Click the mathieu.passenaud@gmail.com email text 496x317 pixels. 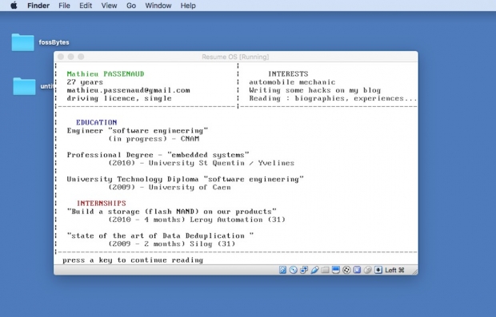click(x=129, y=90)
